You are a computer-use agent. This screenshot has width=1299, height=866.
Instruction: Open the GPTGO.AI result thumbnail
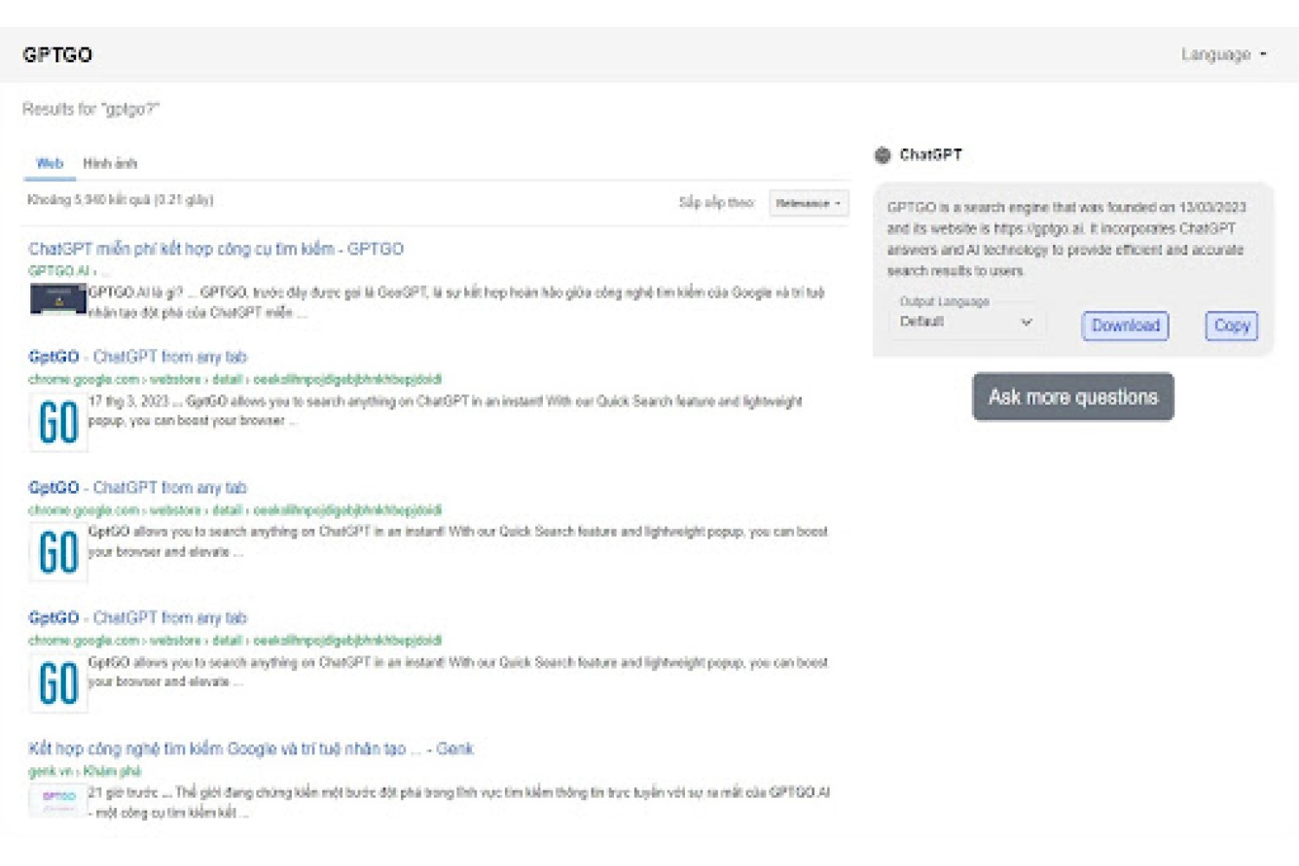coord(58,300)
